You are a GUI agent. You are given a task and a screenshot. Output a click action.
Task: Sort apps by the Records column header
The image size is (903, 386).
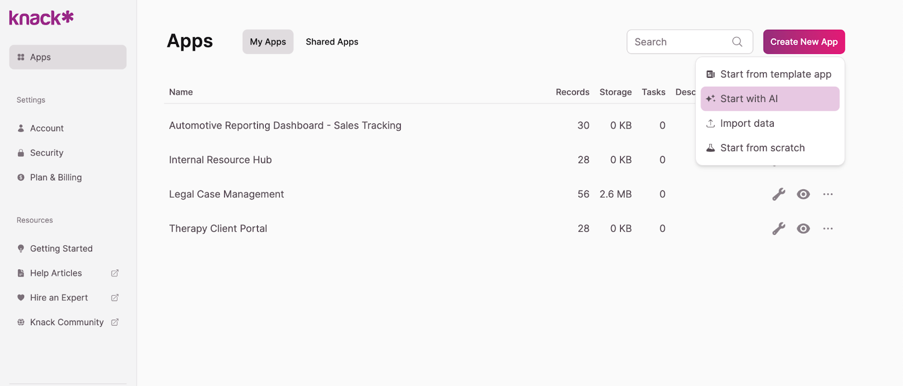pyautogui.click(x=572, y=92)
